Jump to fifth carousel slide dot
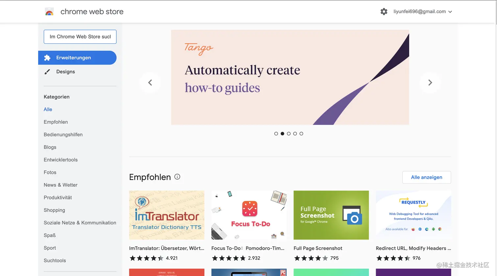The width and height of the screenshot is (497, 276). (x=301, y=134)
